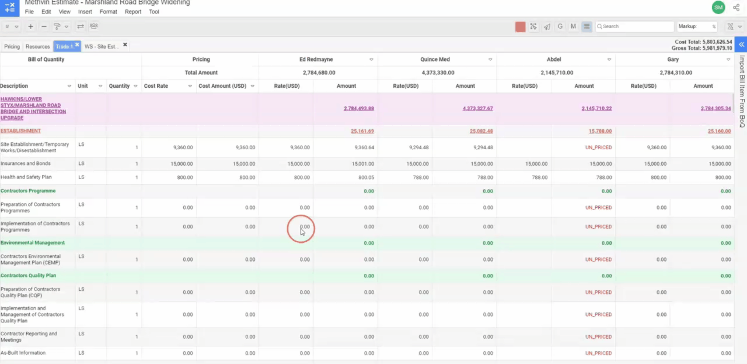Image resolution: width=747 pixels, height=364 pixels.
Task: Click the share icon at top right
Action: point(736,7)
